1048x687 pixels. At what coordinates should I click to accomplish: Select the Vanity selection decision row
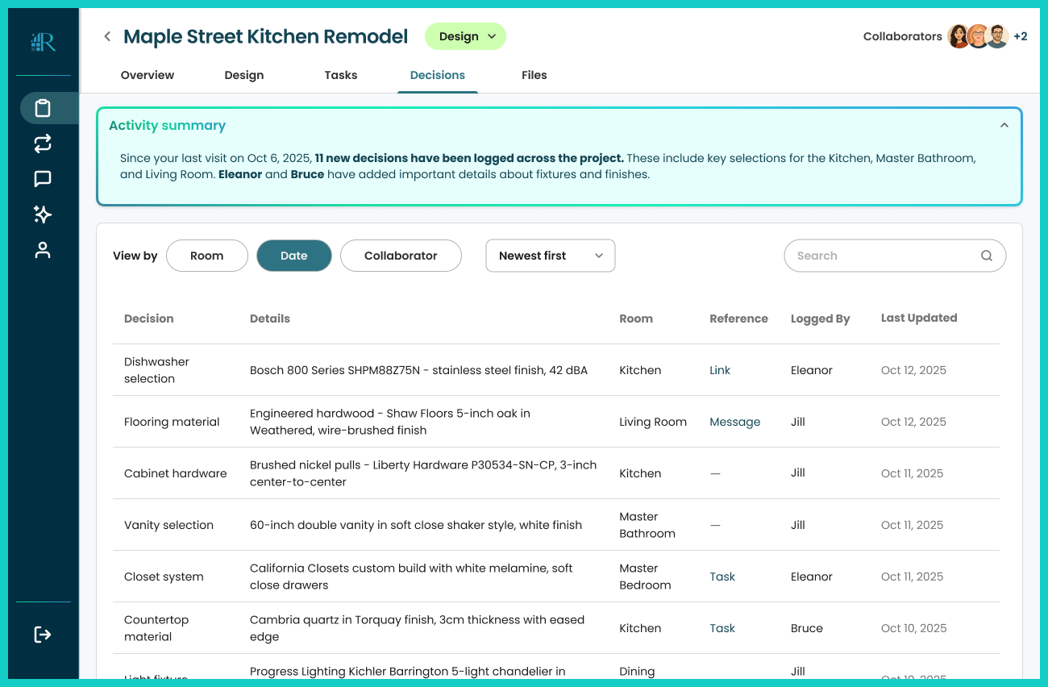click(556, 525)
